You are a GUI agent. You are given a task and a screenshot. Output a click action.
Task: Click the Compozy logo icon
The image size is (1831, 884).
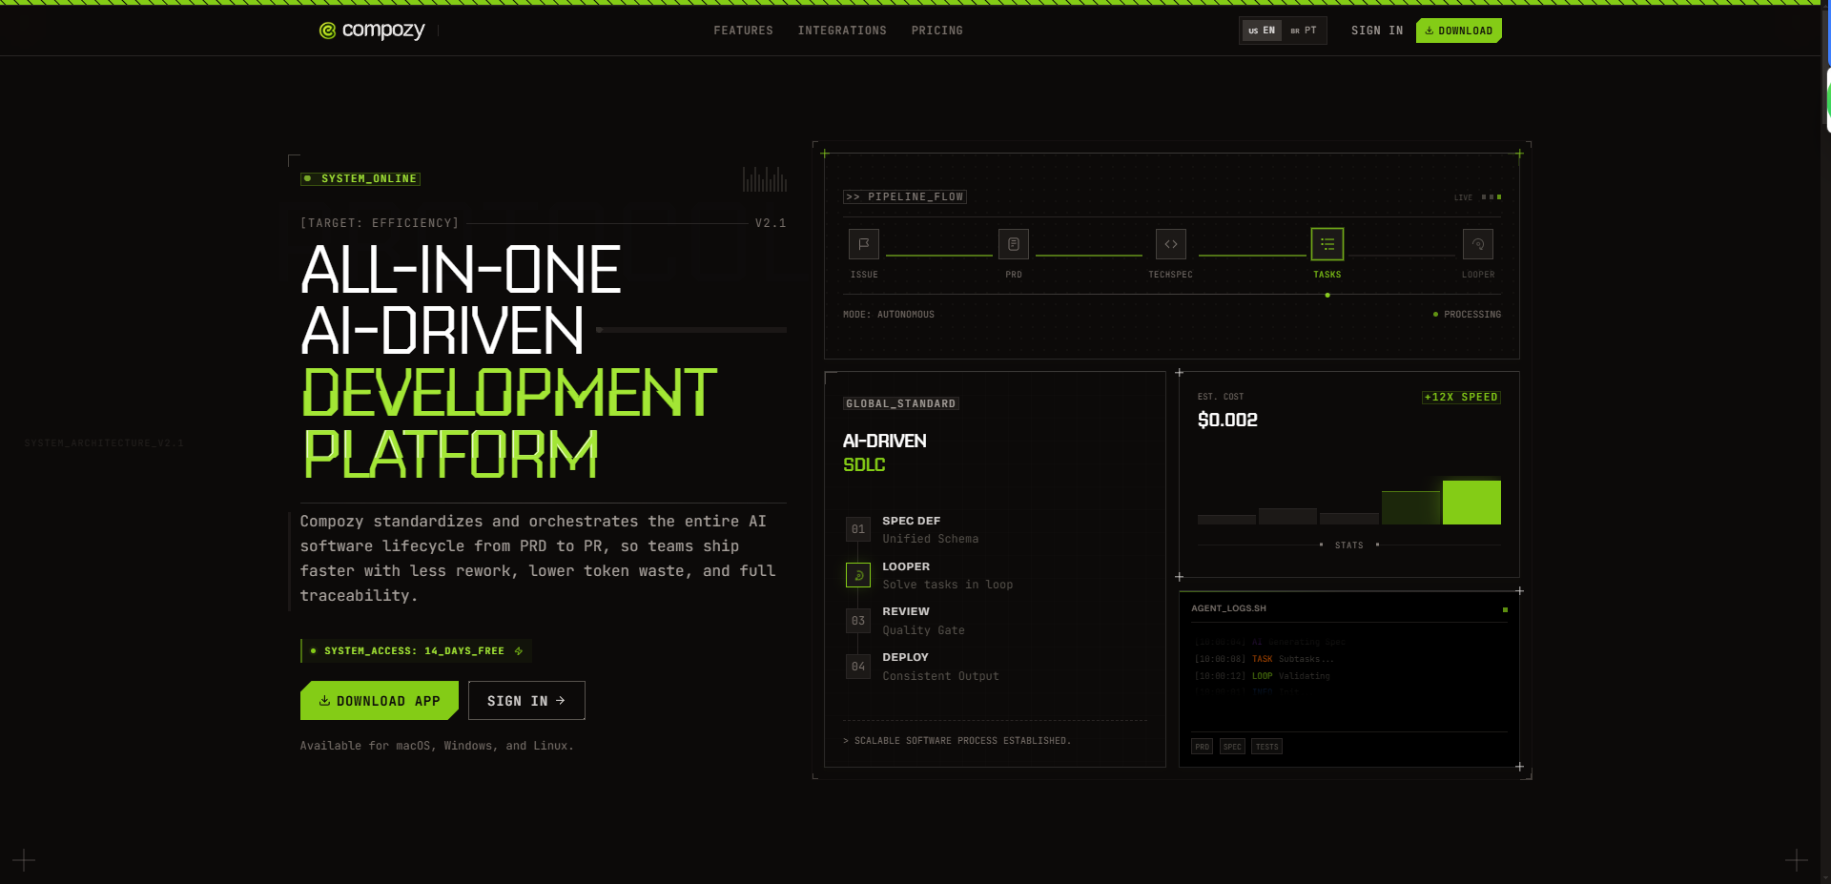(327, 31)
